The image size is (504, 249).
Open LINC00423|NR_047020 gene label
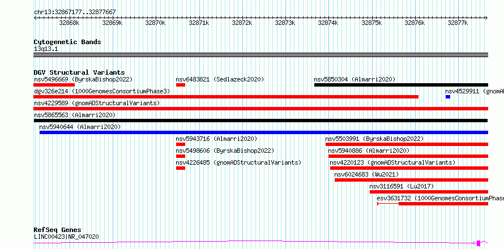(x=66, y=237)
